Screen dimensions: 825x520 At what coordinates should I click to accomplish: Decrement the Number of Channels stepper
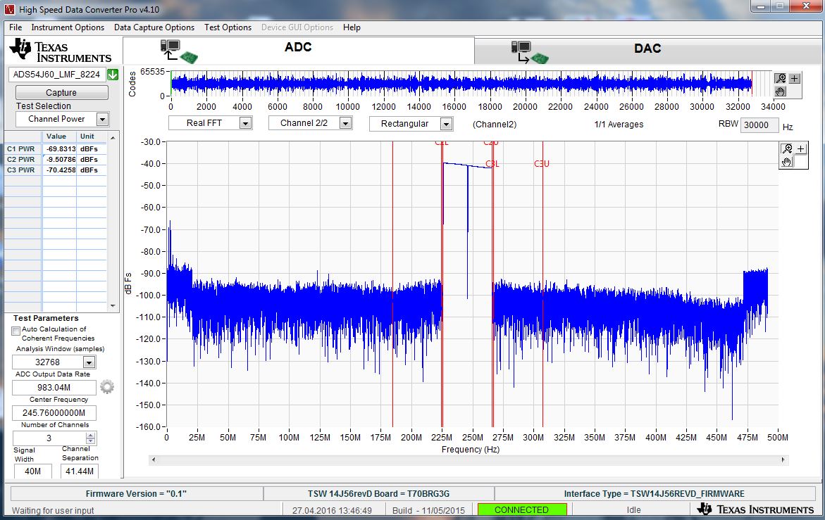click(90, 441)
